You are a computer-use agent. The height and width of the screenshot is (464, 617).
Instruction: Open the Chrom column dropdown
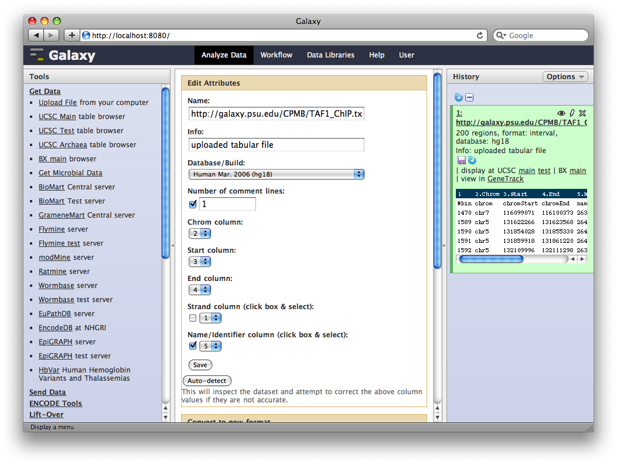pos(200,233)
